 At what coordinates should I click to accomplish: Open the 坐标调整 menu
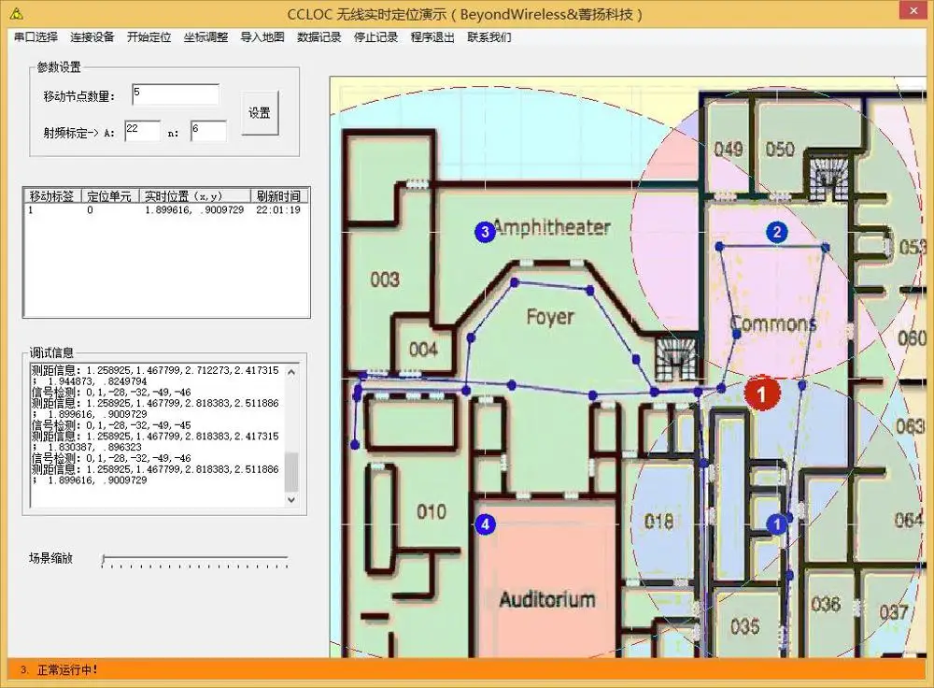tap(205, 37)
